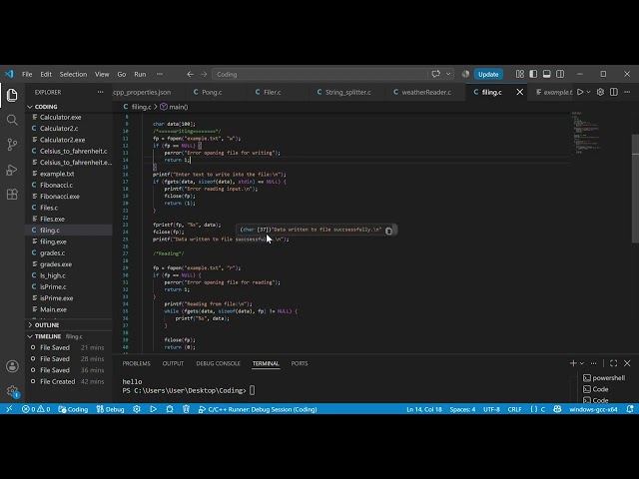Open the Search view in activity bar

click(12, 120)
